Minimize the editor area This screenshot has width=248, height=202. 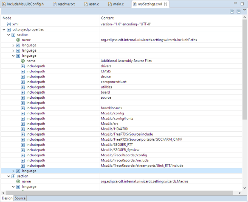236,3
